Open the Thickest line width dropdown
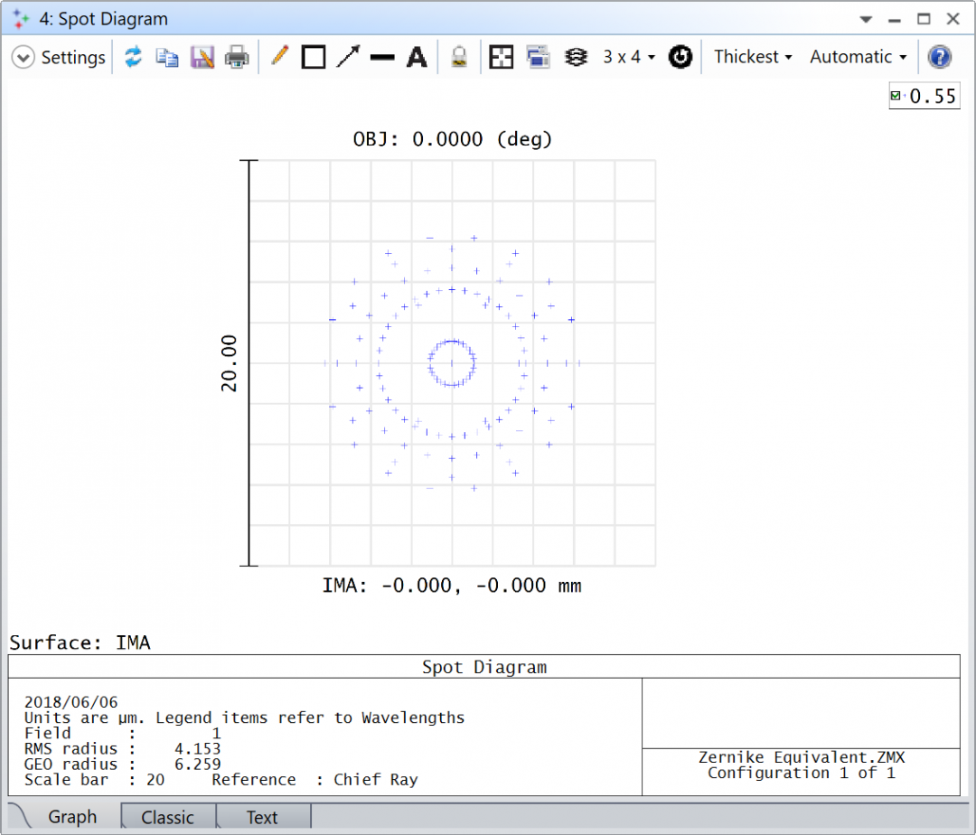 [x=753, y=56]
